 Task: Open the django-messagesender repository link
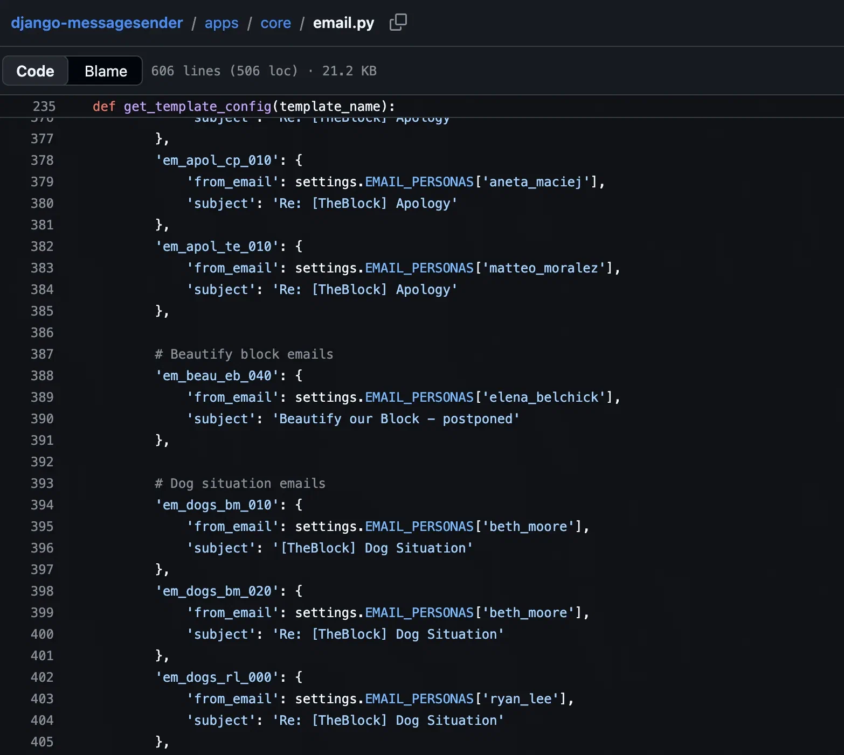(97, 23)
